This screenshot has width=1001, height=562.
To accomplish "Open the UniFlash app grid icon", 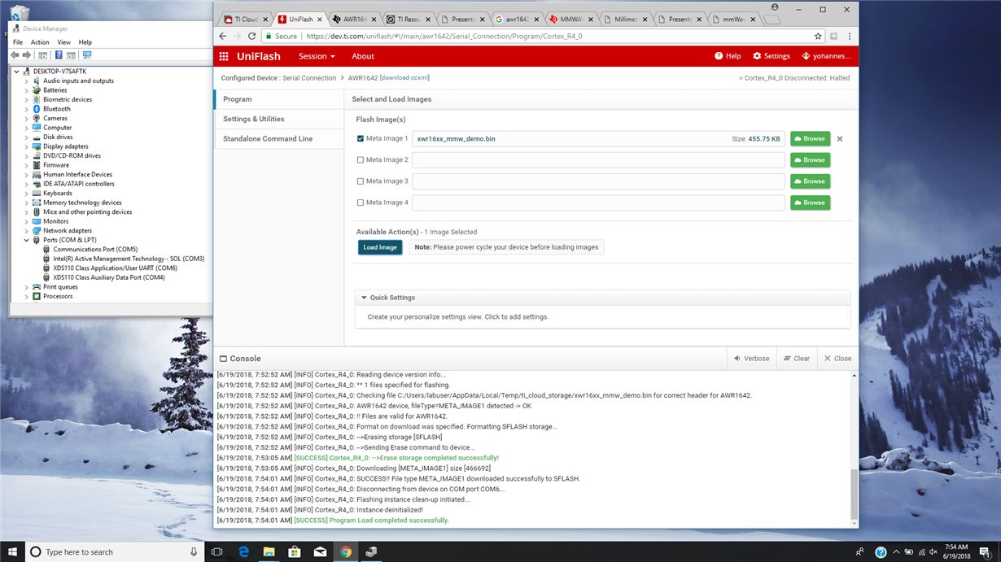I will pos(224,56).
